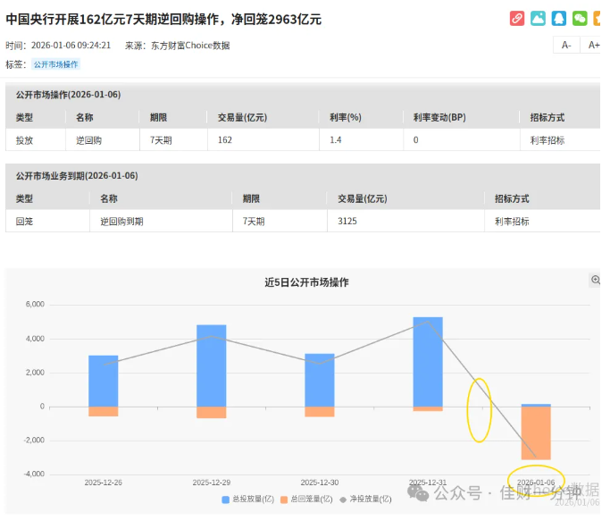The image size is (602, 529).
Task: Click the 2025-12-29 axis label
Action: (212, 483)
